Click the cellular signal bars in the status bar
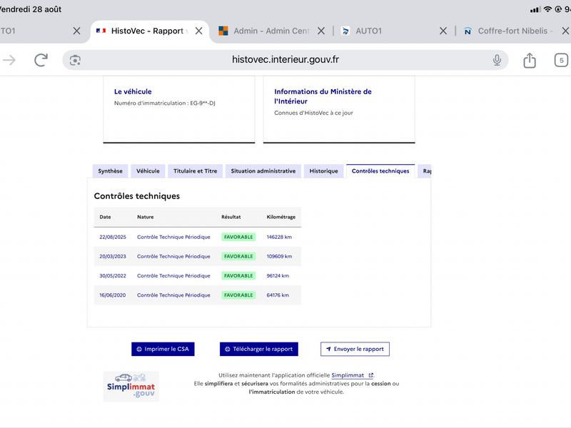 pos(535,9)
